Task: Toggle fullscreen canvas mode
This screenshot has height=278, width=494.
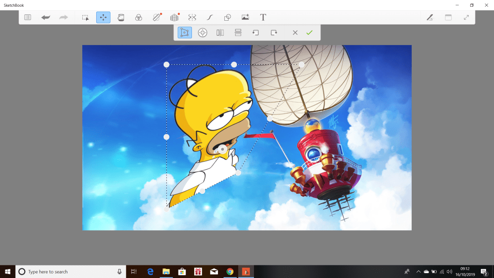Action: (466, 17)
